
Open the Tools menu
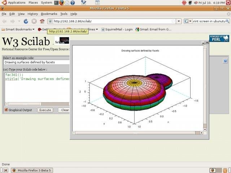click(64, 14)
